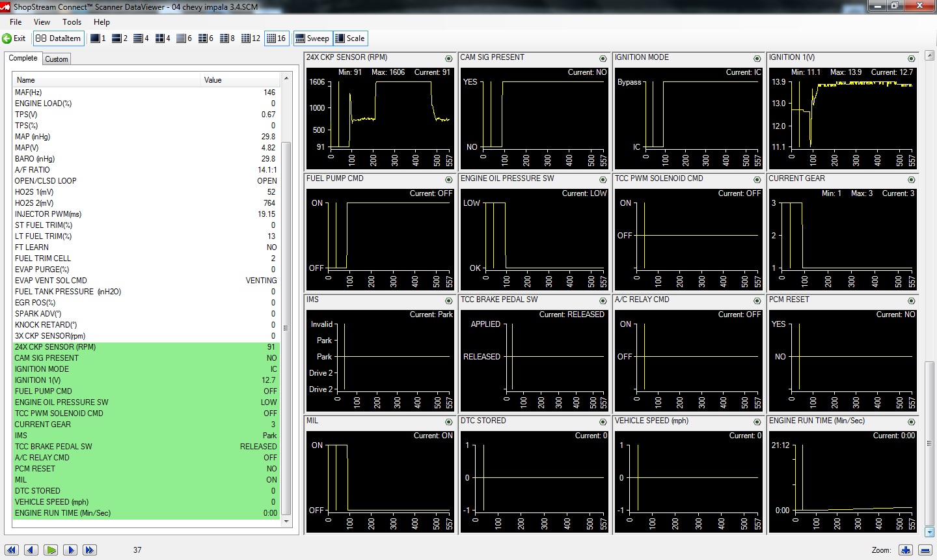Screen dimensions: 937x560
Task: Select the 4-grid graph layout icon
Action: click(162, 38)
